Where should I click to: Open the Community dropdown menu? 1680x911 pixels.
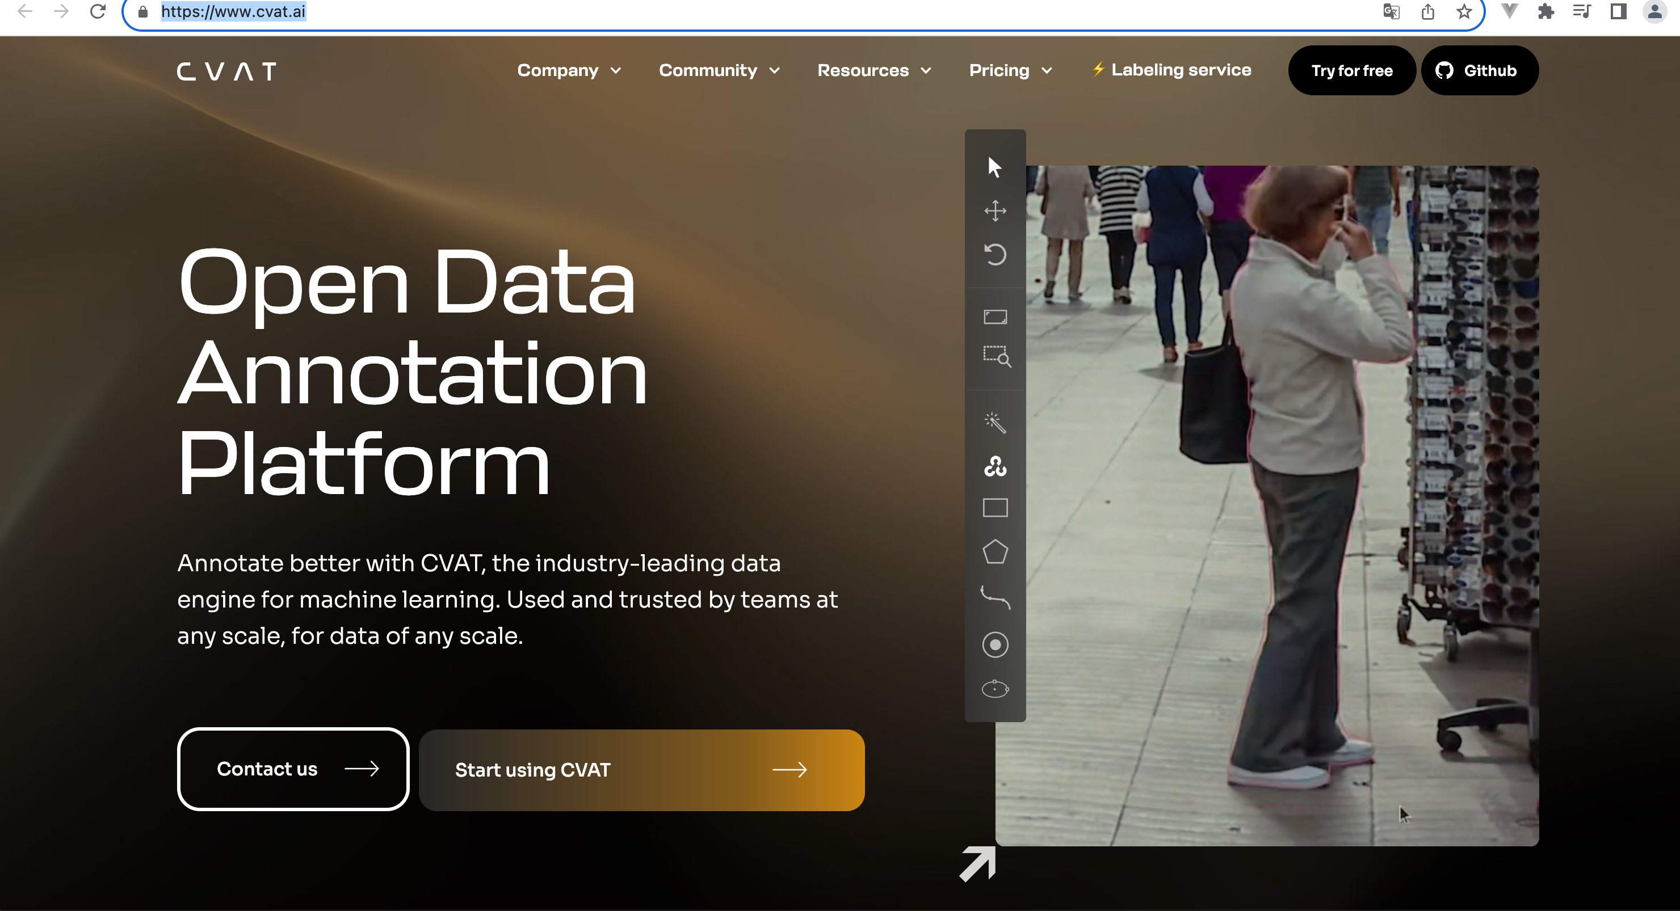(x=719, y=70)
